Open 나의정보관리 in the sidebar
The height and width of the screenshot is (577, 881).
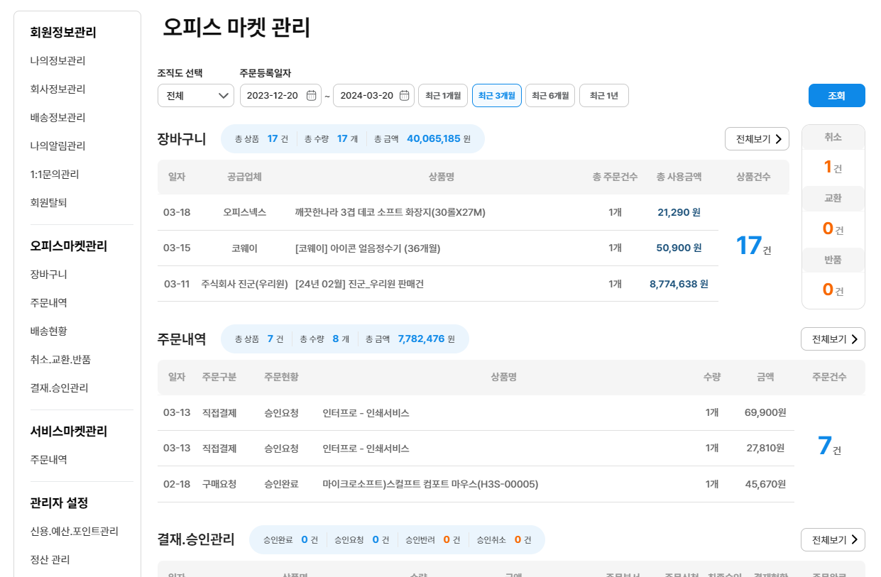[58, 61]
